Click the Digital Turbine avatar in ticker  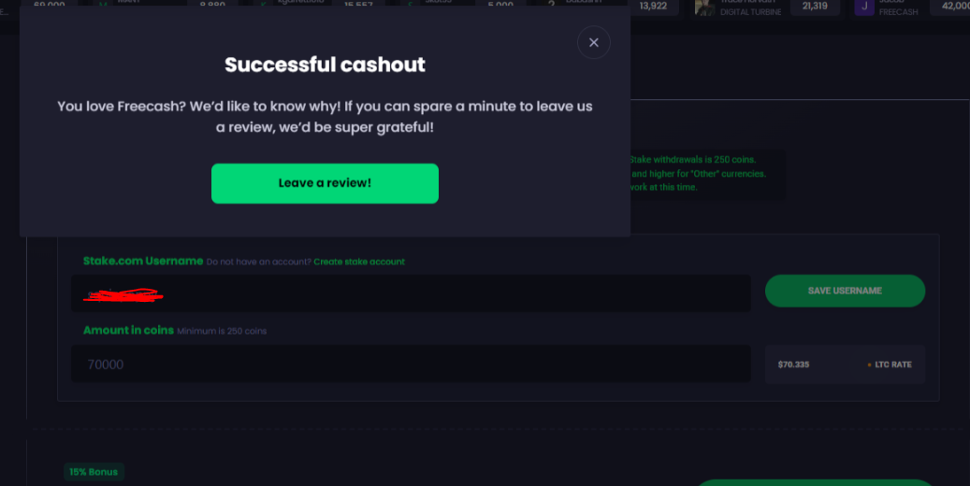pyautogui.click(x=704, y=7)
